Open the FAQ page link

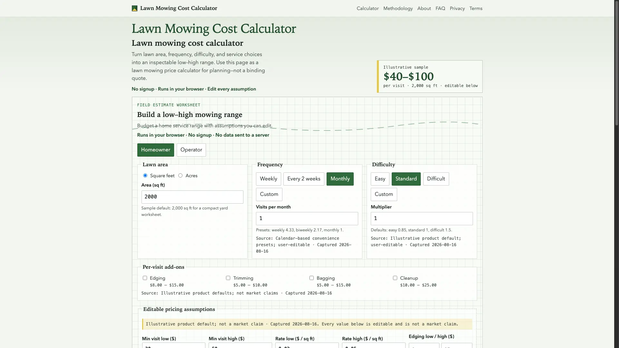(x=440, y=8)
